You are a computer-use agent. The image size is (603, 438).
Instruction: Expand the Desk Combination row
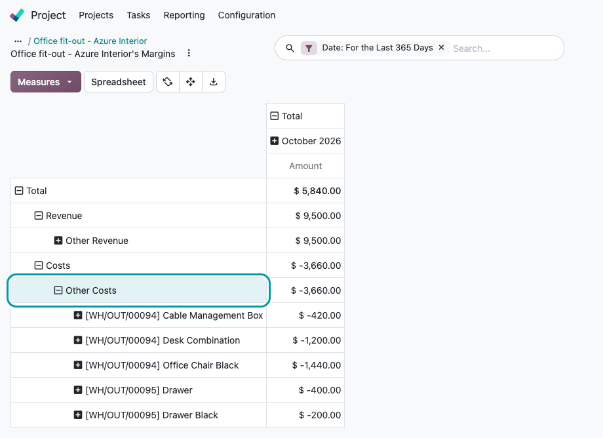(x=78, y=340)
